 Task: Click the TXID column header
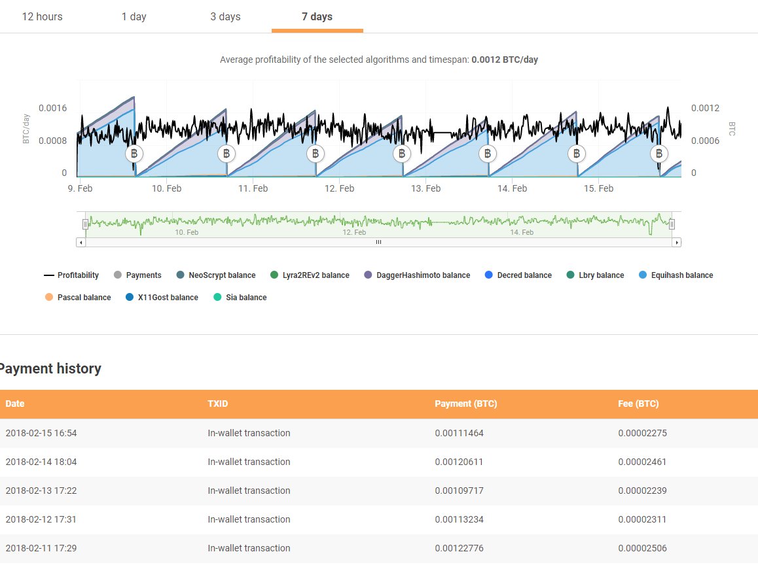click(217, 404)
